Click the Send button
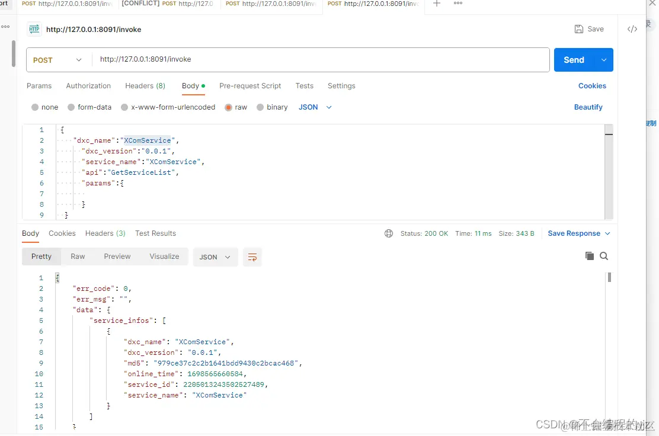The width and height of the screenshot is (659, 436). point(574,60)
